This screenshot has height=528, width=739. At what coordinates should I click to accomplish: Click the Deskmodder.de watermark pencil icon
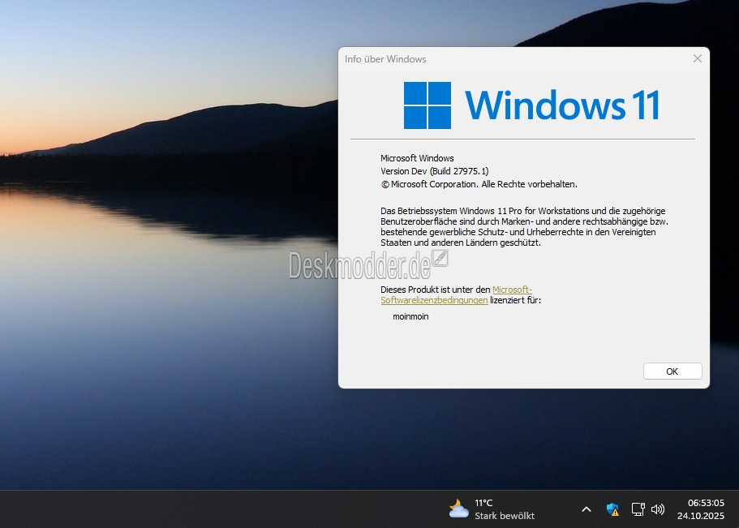[440, 259]
